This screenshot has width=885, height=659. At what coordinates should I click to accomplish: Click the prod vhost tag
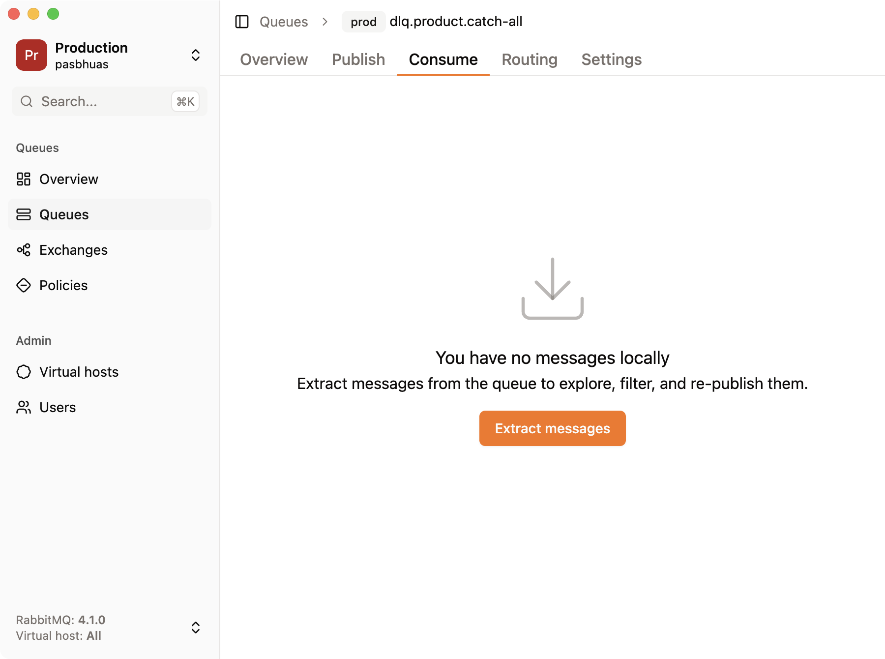pos(363,22)
